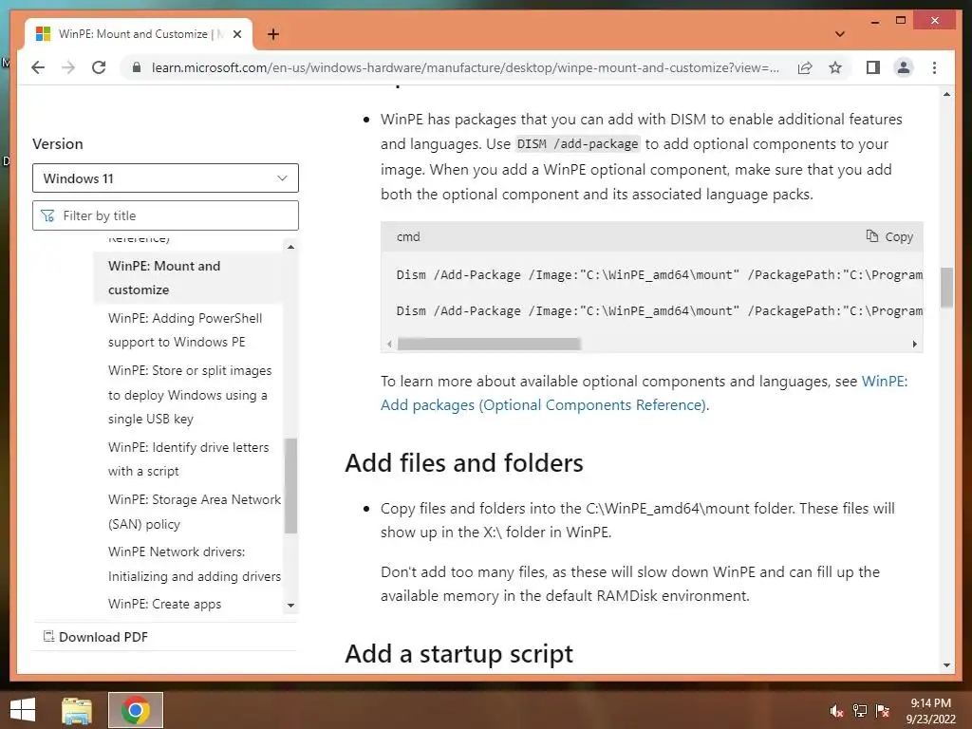Open the Action Center flag icon
This screenshot has height=729, width=972.
click(x=883, y=711)
